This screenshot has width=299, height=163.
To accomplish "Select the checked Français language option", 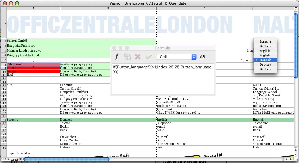I will 265,60.
